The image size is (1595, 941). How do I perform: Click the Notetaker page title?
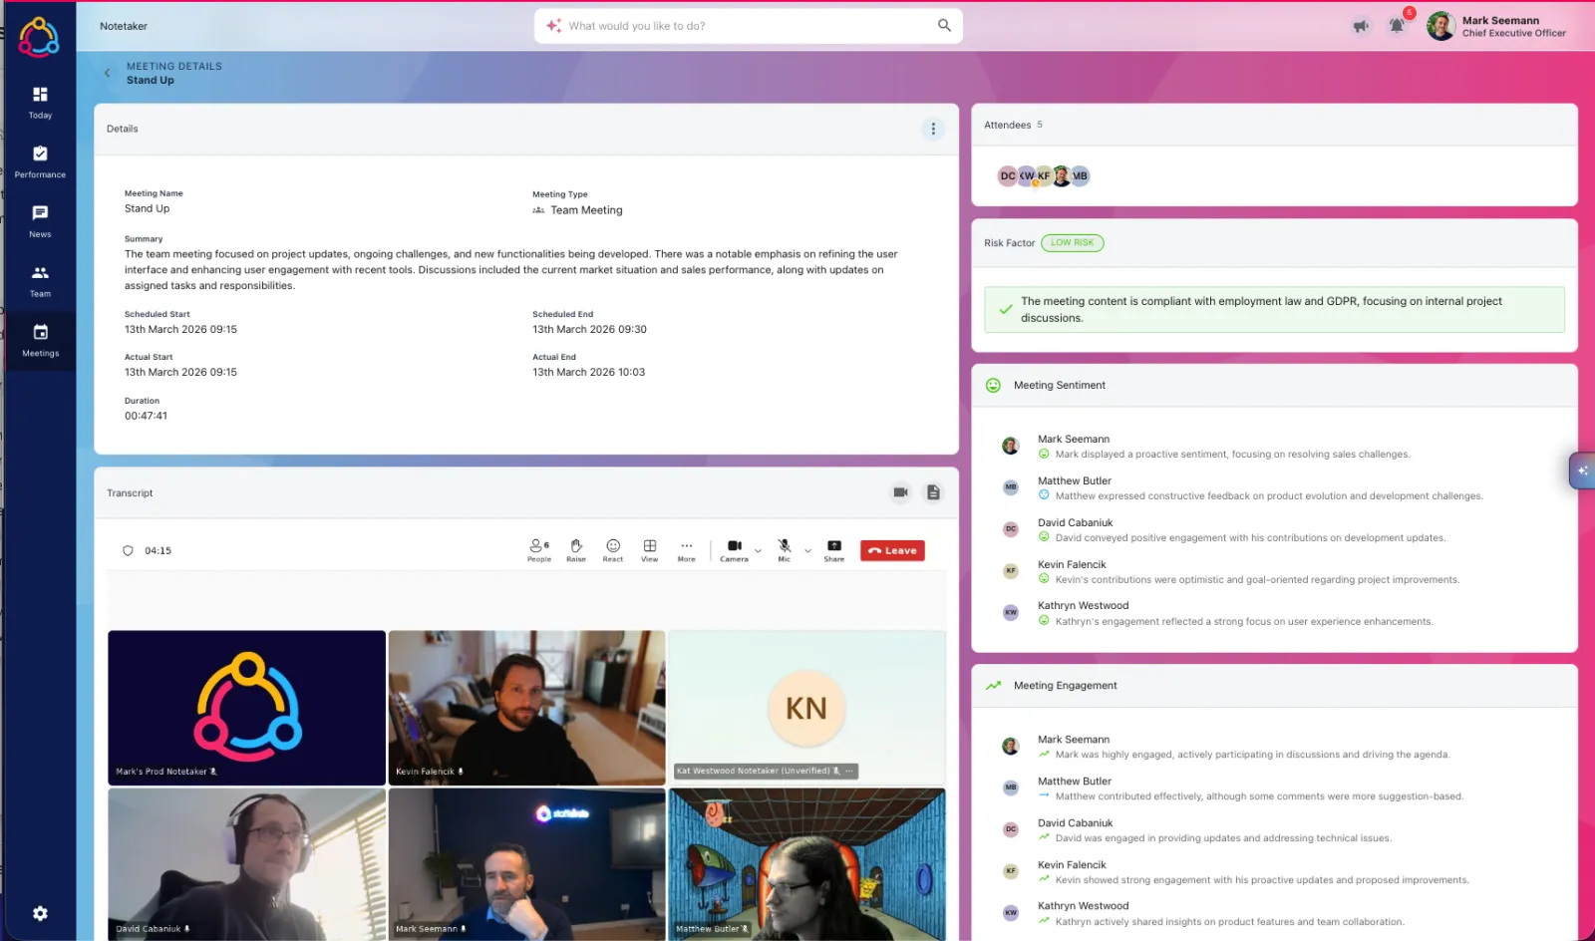coord(124,26)
